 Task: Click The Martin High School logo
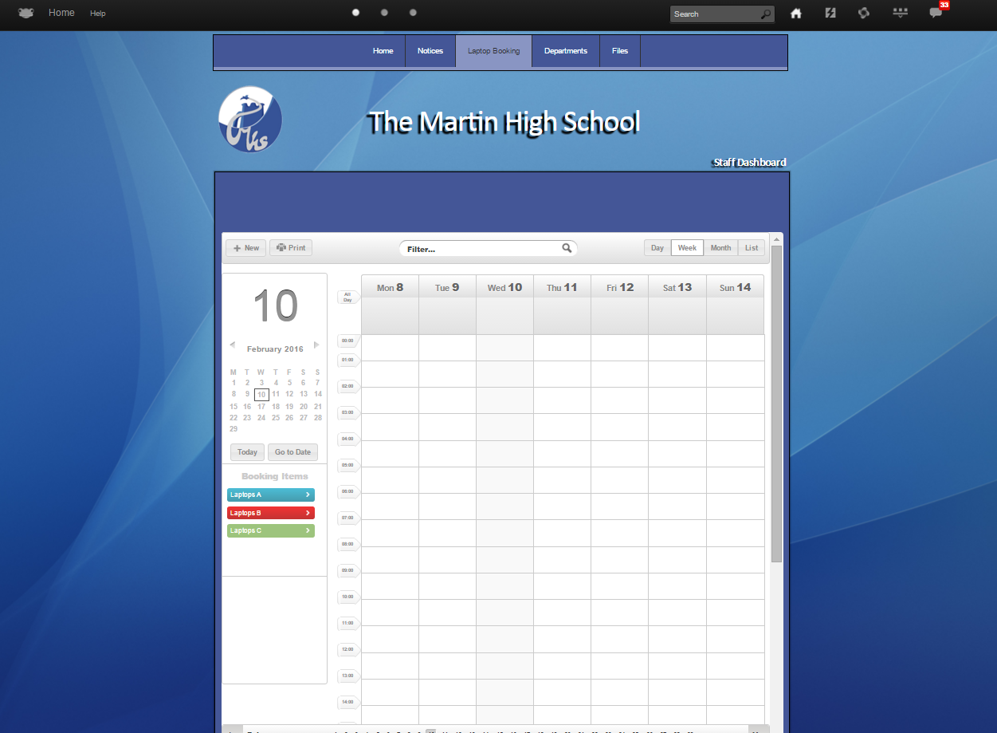250,120
